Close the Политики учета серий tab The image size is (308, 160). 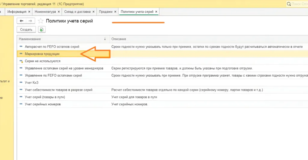(x=156, y=12)
